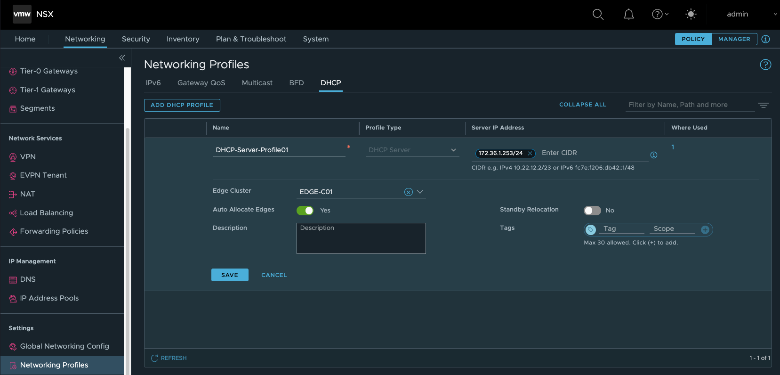This screenshot has width=780, height=375.
Task: Collapse the left sidebar with double-chevron
Action: (122, 57)
